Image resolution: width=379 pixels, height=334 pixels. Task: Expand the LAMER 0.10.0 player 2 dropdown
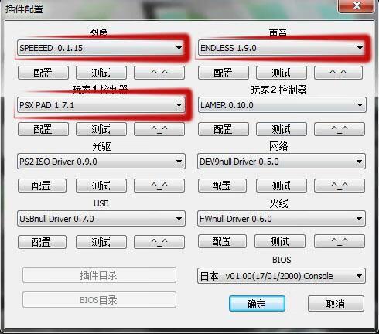pos(282,105)
